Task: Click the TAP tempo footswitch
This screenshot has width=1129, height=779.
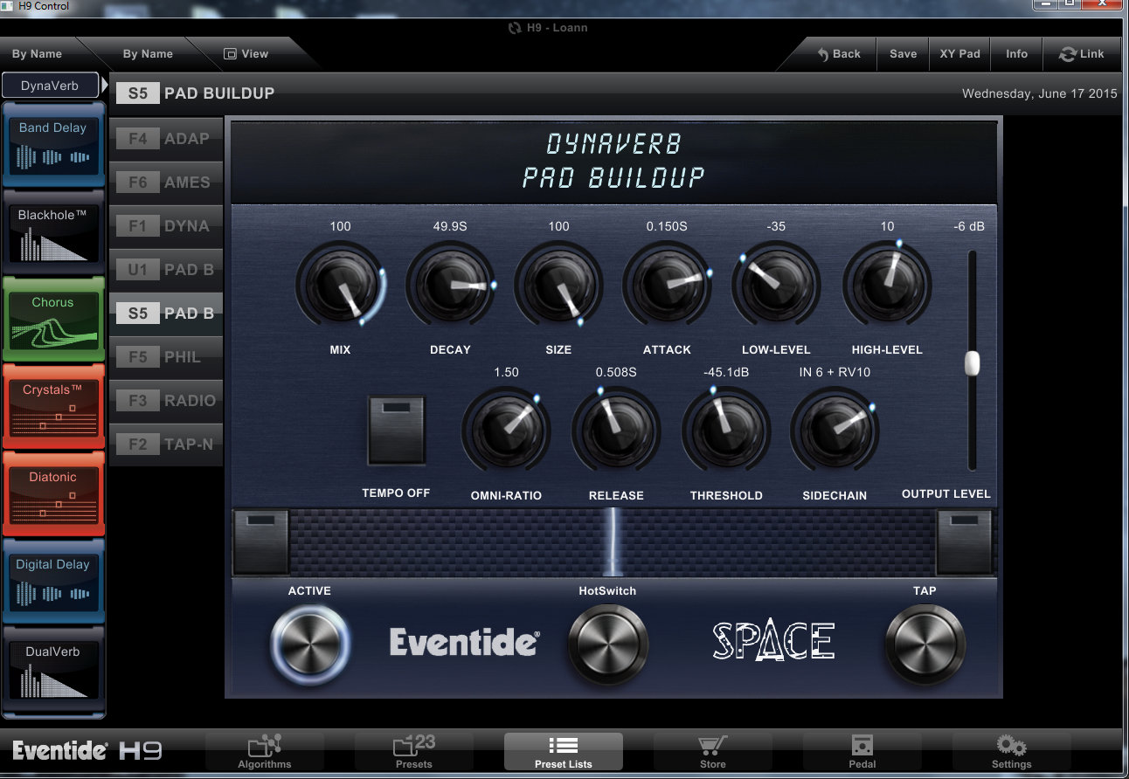Action: 925,645
